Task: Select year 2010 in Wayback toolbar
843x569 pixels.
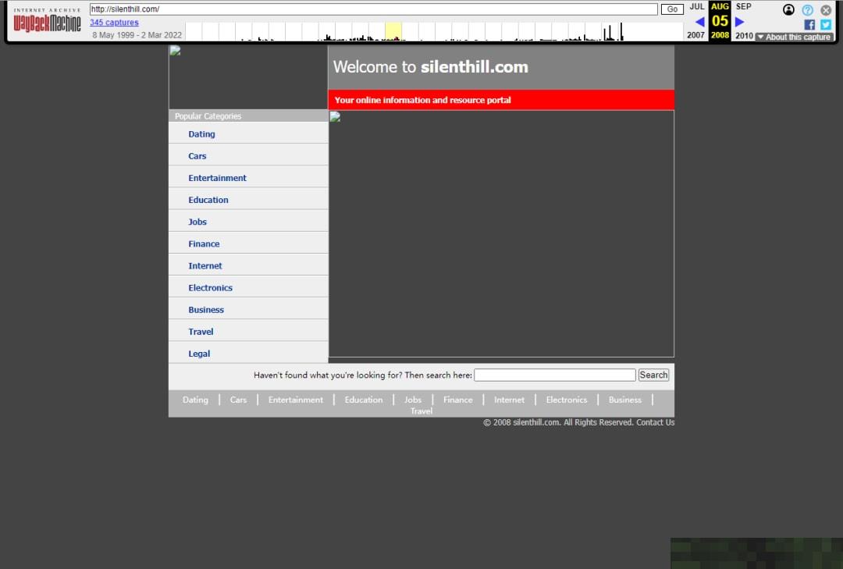Action: [744, 35]
